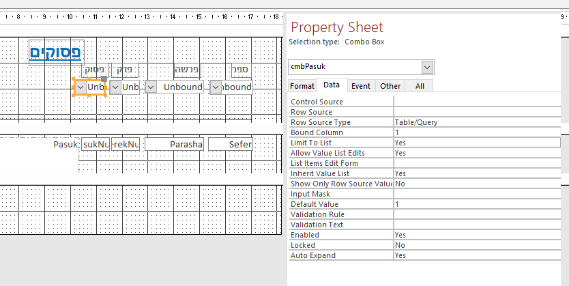
Task: Click Show Only Row Source Values No
Action: [477, 184]
